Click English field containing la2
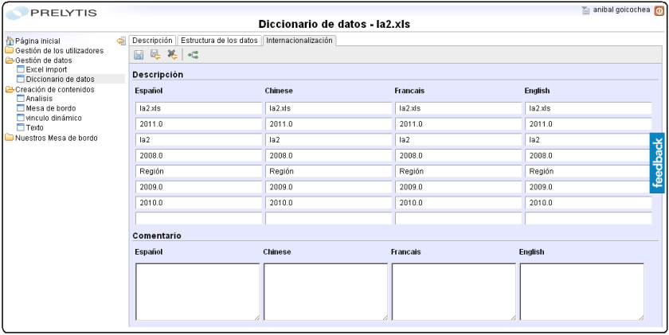The height and width of the screenshot is (335, 669). pyautogui.click(x=589, y=140)
